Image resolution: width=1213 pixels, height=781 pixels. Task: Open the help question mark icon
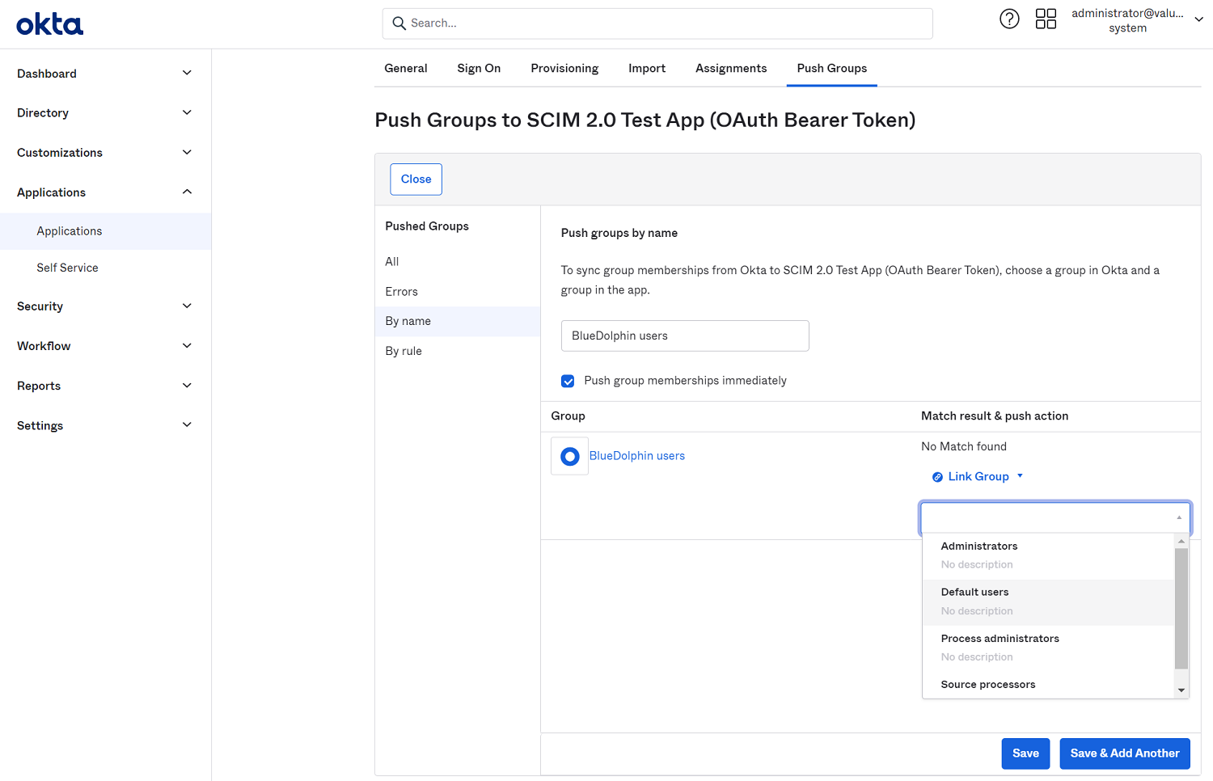pos(1009,19)
